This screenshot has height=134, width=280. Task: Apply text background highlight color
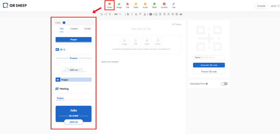coord(151,14)
